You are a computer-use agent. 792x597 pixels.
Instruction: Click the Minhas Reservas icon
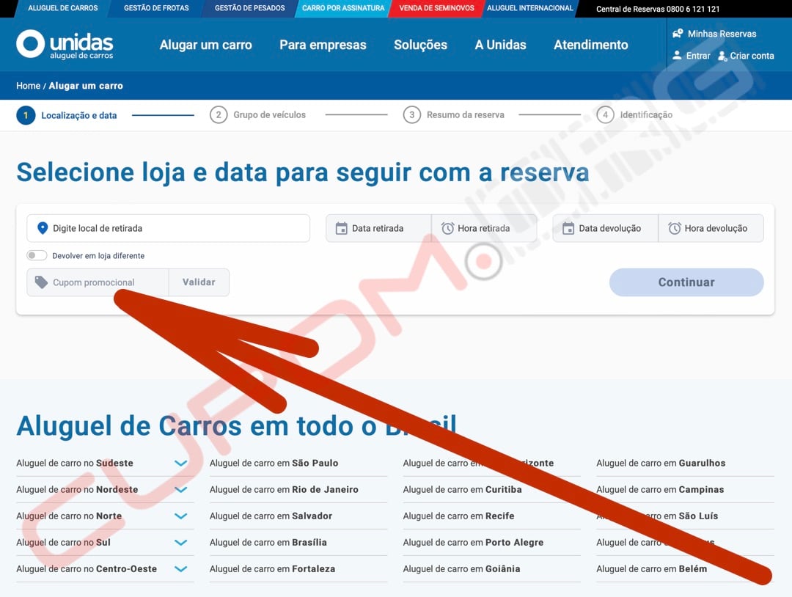point(678,34)
